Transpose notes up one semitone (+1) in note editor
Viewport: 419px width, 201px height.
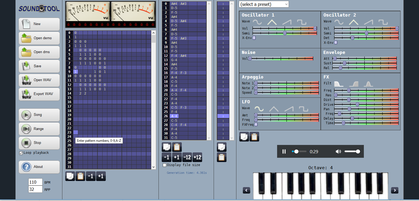[177, 157]
